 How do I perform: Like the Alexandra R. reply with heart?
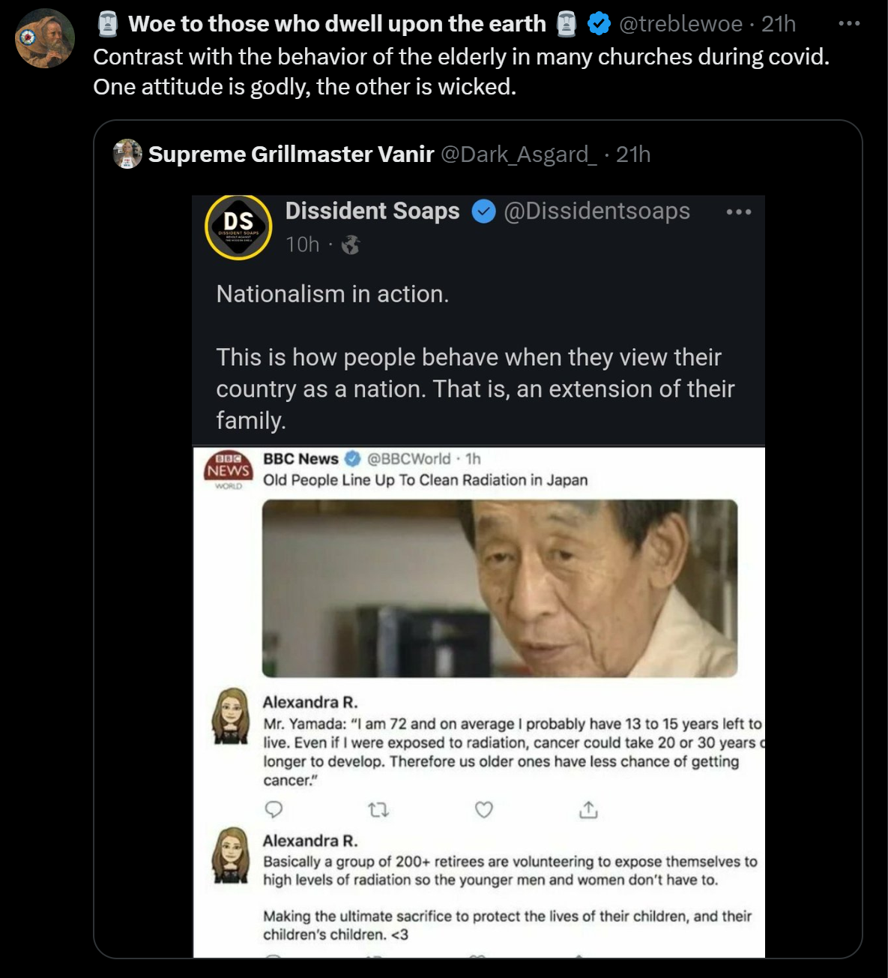point(484,809)
